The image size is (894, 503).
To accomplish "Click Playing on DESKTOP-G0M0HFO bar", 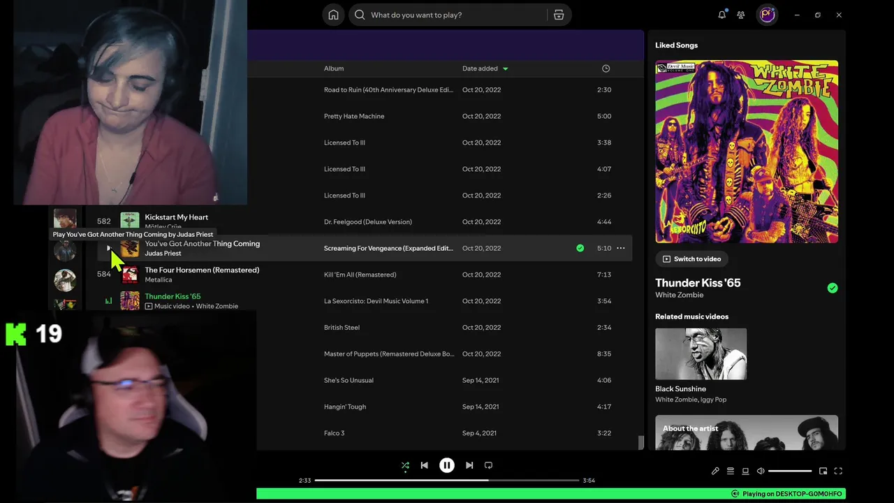I will pos(551,494).
